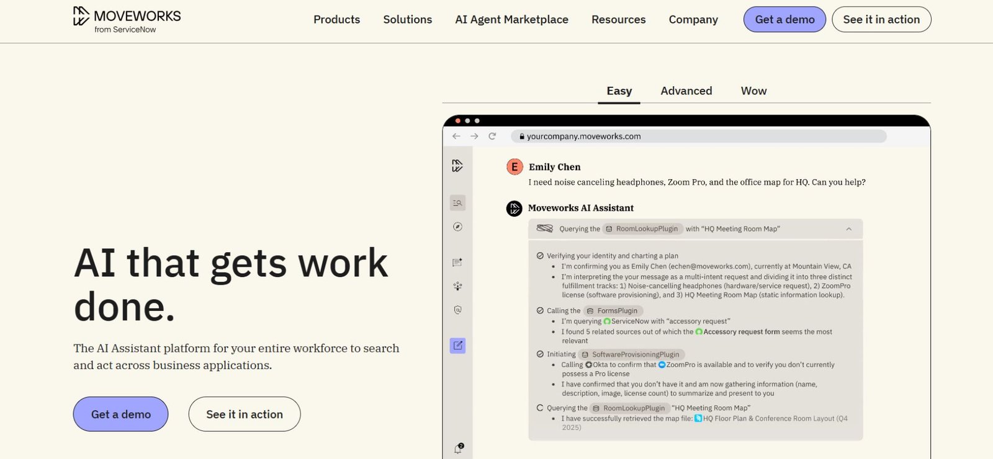The image size is (993, 459).
Task: Click the lock icon in address bar
Action: [522, 136]
